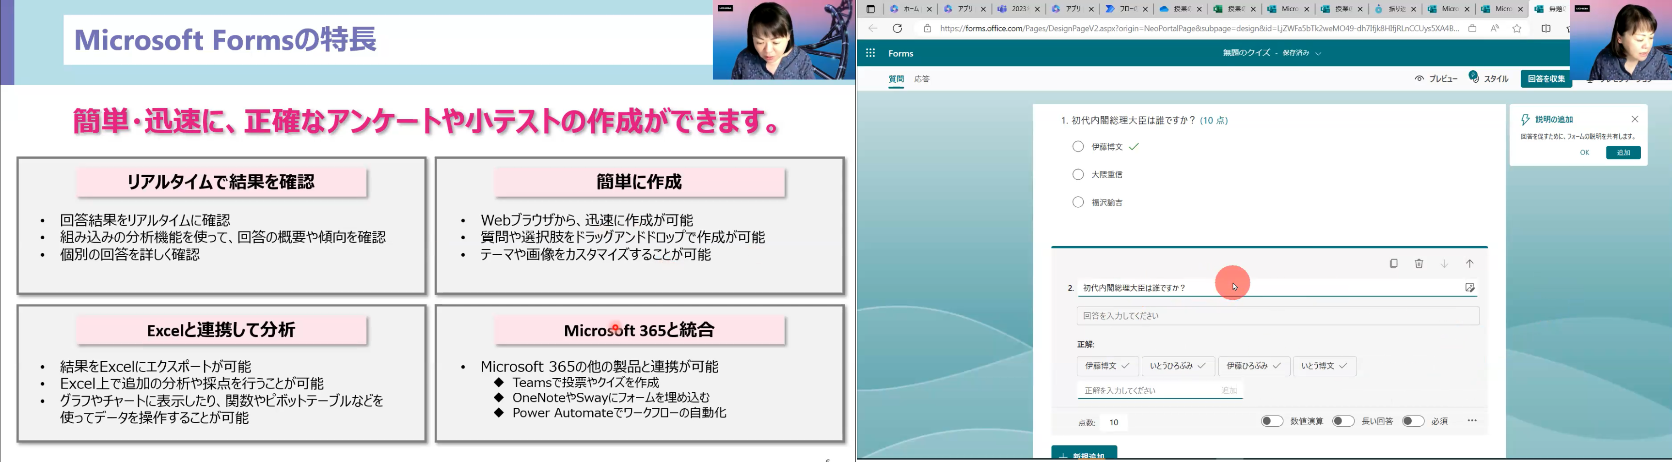
Task: Close the 説明の追加 tip popup
Action: click(1635, 120)
